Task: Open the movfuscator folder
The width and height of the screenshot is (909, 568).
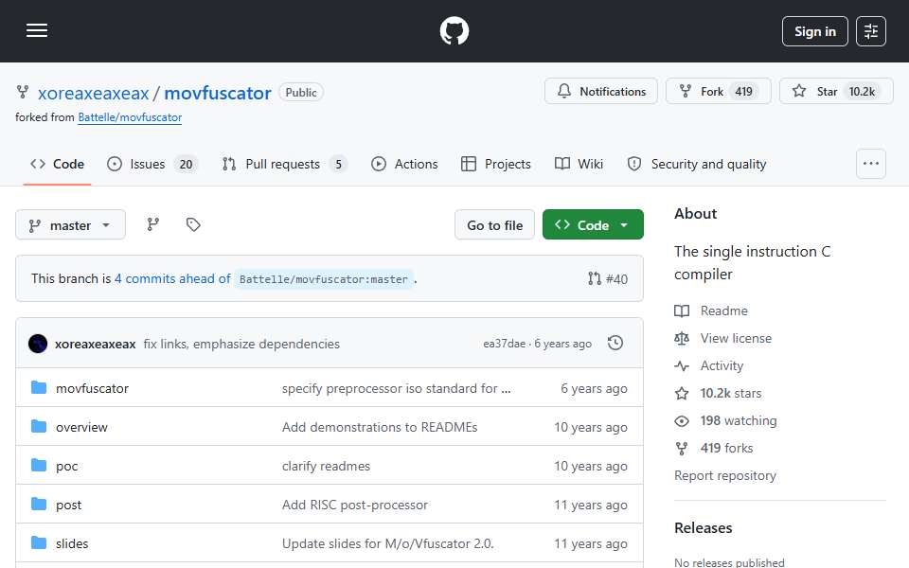Action: (92, 388)
